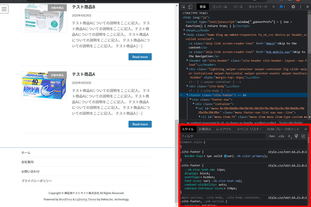Open the issues counter badge showing 1
This screenshot has width=311, height=207.
pyautogui.click(x=282, y=7)
